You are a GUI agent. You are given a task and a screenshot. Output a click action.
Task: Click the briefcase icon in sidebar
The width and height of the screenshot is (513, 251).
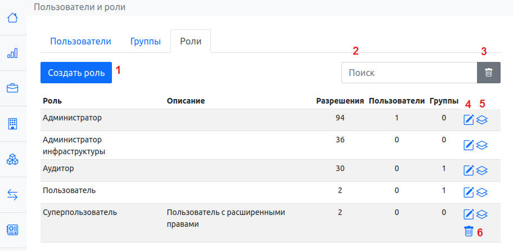[x=12, y=88]
